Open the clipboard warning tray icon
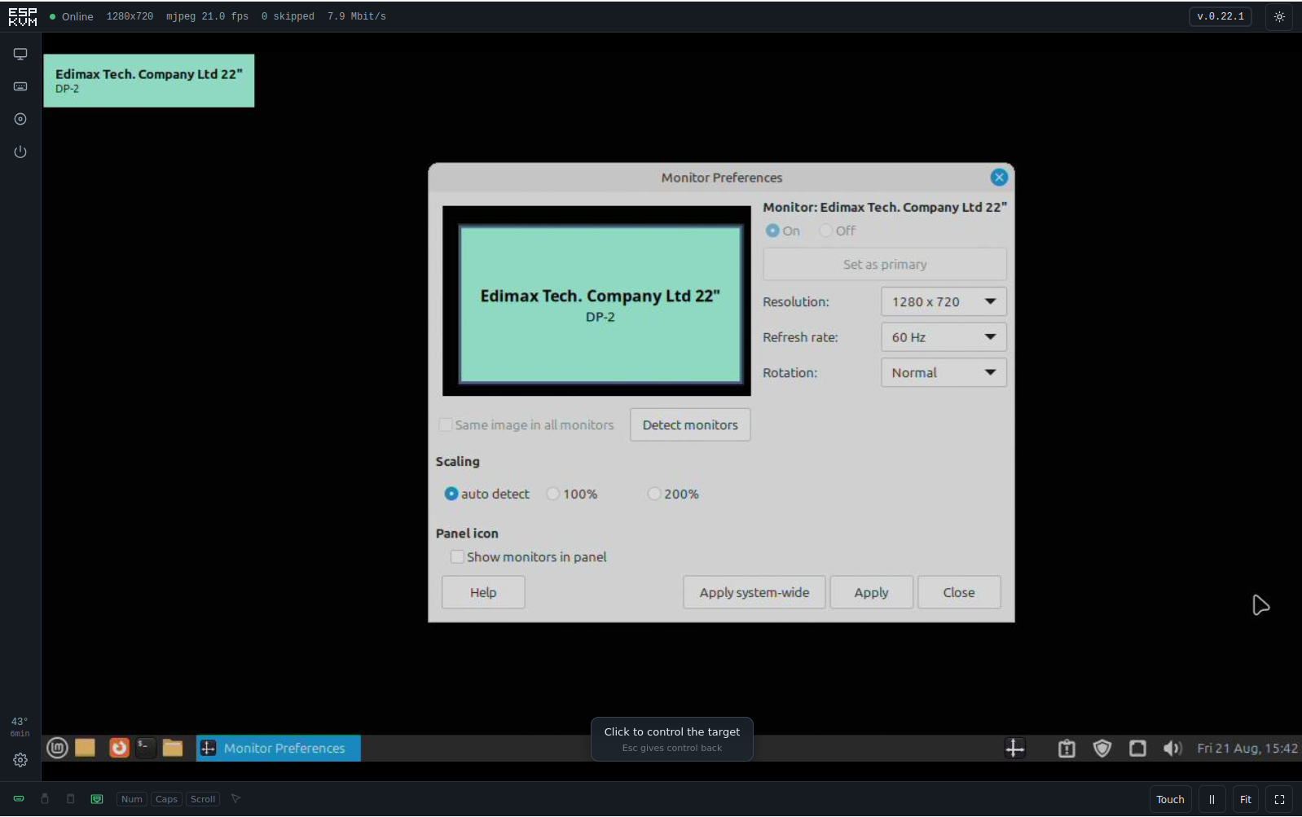The width and height of the screenshot is (1302, 817). pos(1067,748)
